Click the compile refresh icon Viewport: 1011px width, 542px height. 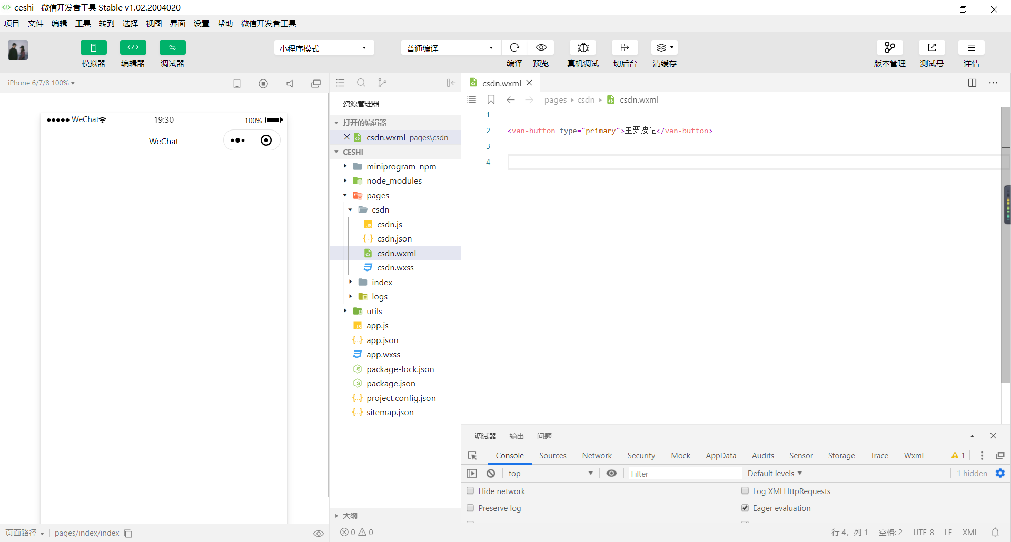[x=514, y=47]
